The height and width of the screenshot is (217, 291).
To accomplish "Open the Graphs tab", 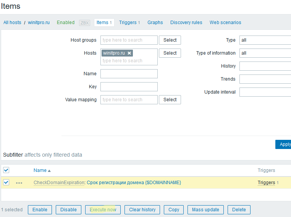I will click(x=155, y=23).
